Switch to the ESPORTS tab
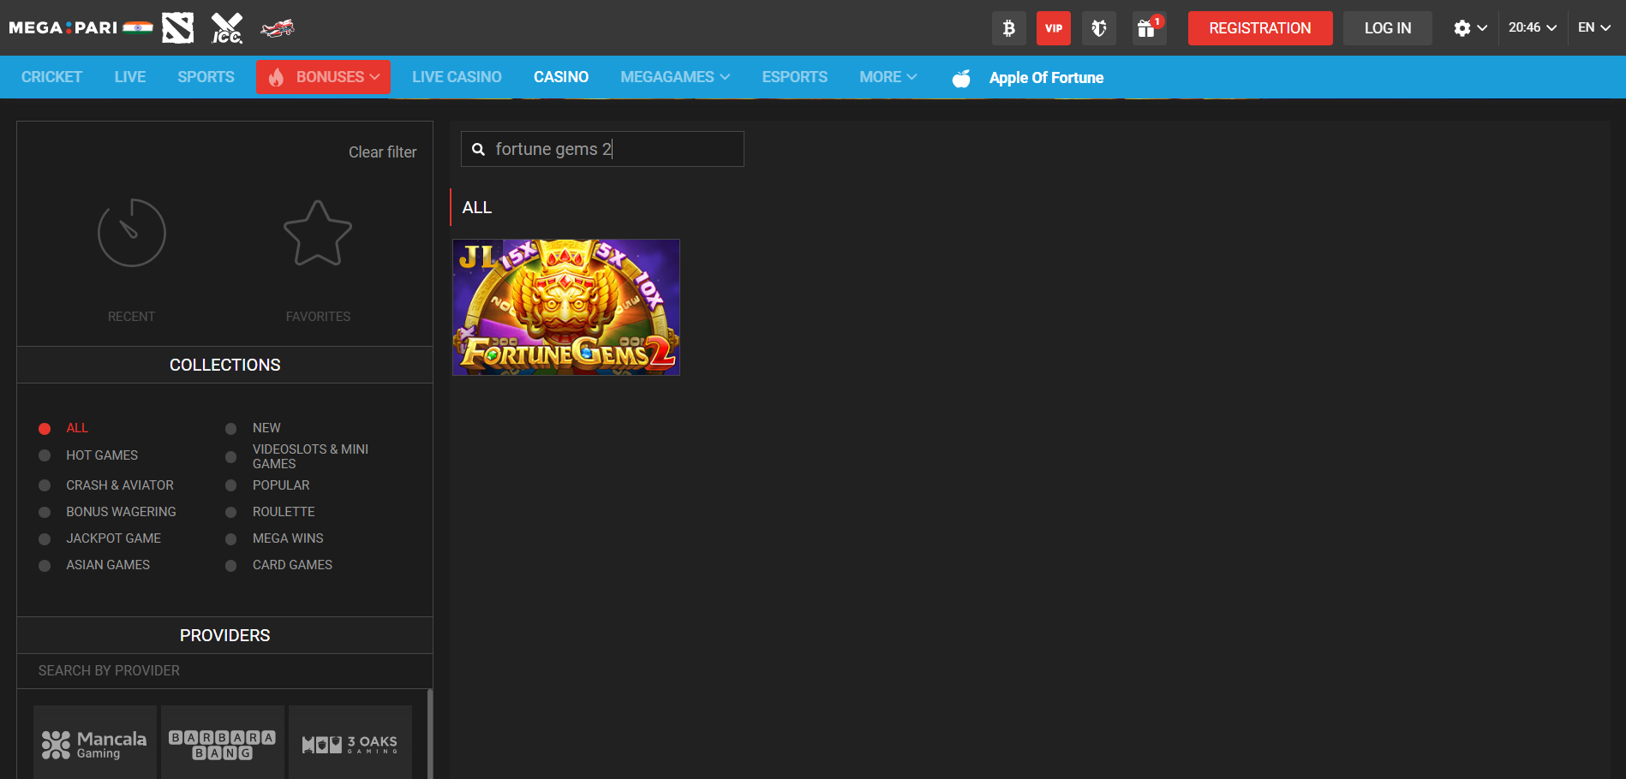The height and width of the screenshot is (779, 1626). coord(794,77)
